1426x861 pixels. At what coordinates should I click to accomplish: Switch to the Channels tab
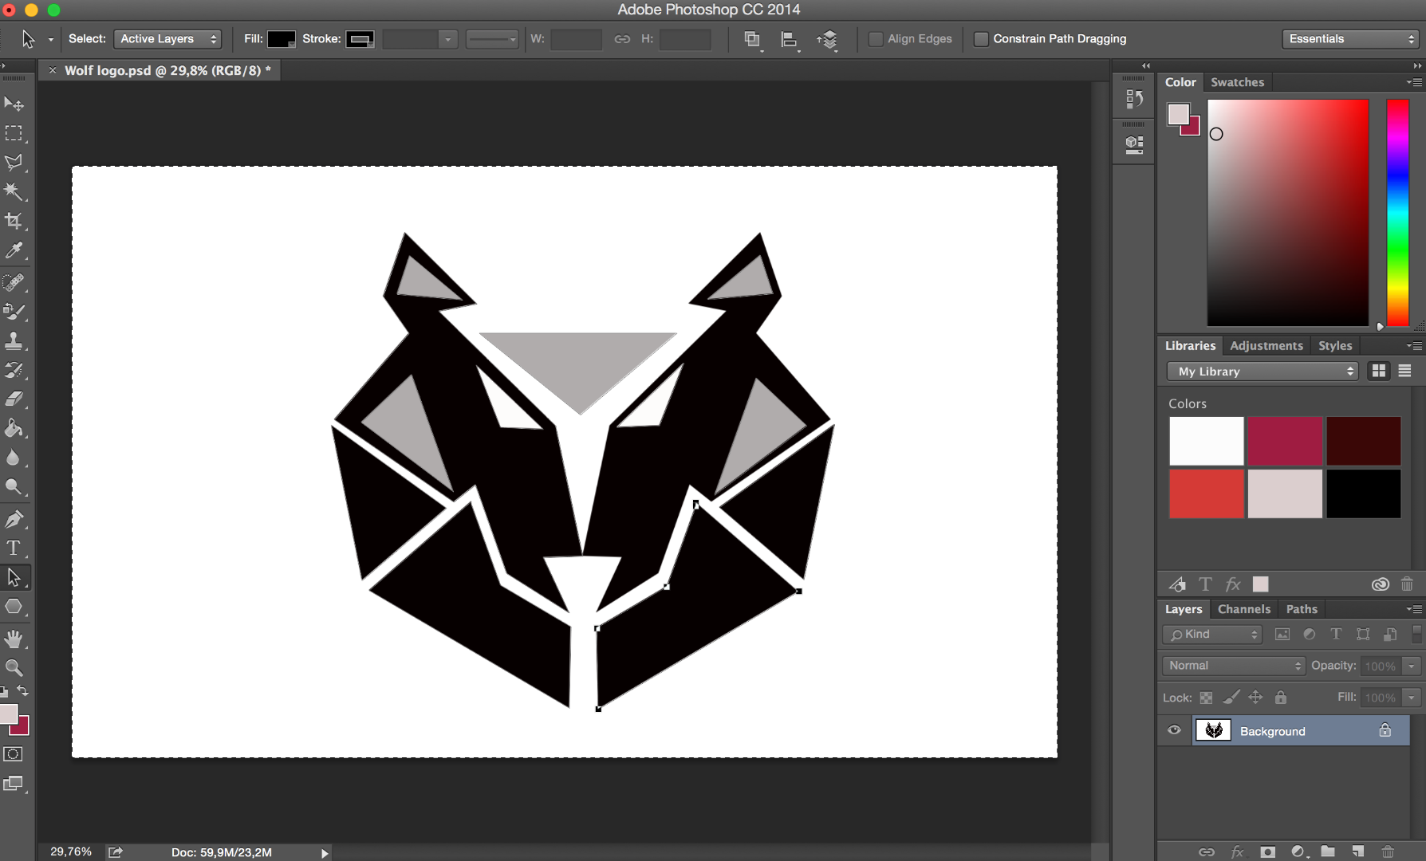click(x=1243, y=608)
